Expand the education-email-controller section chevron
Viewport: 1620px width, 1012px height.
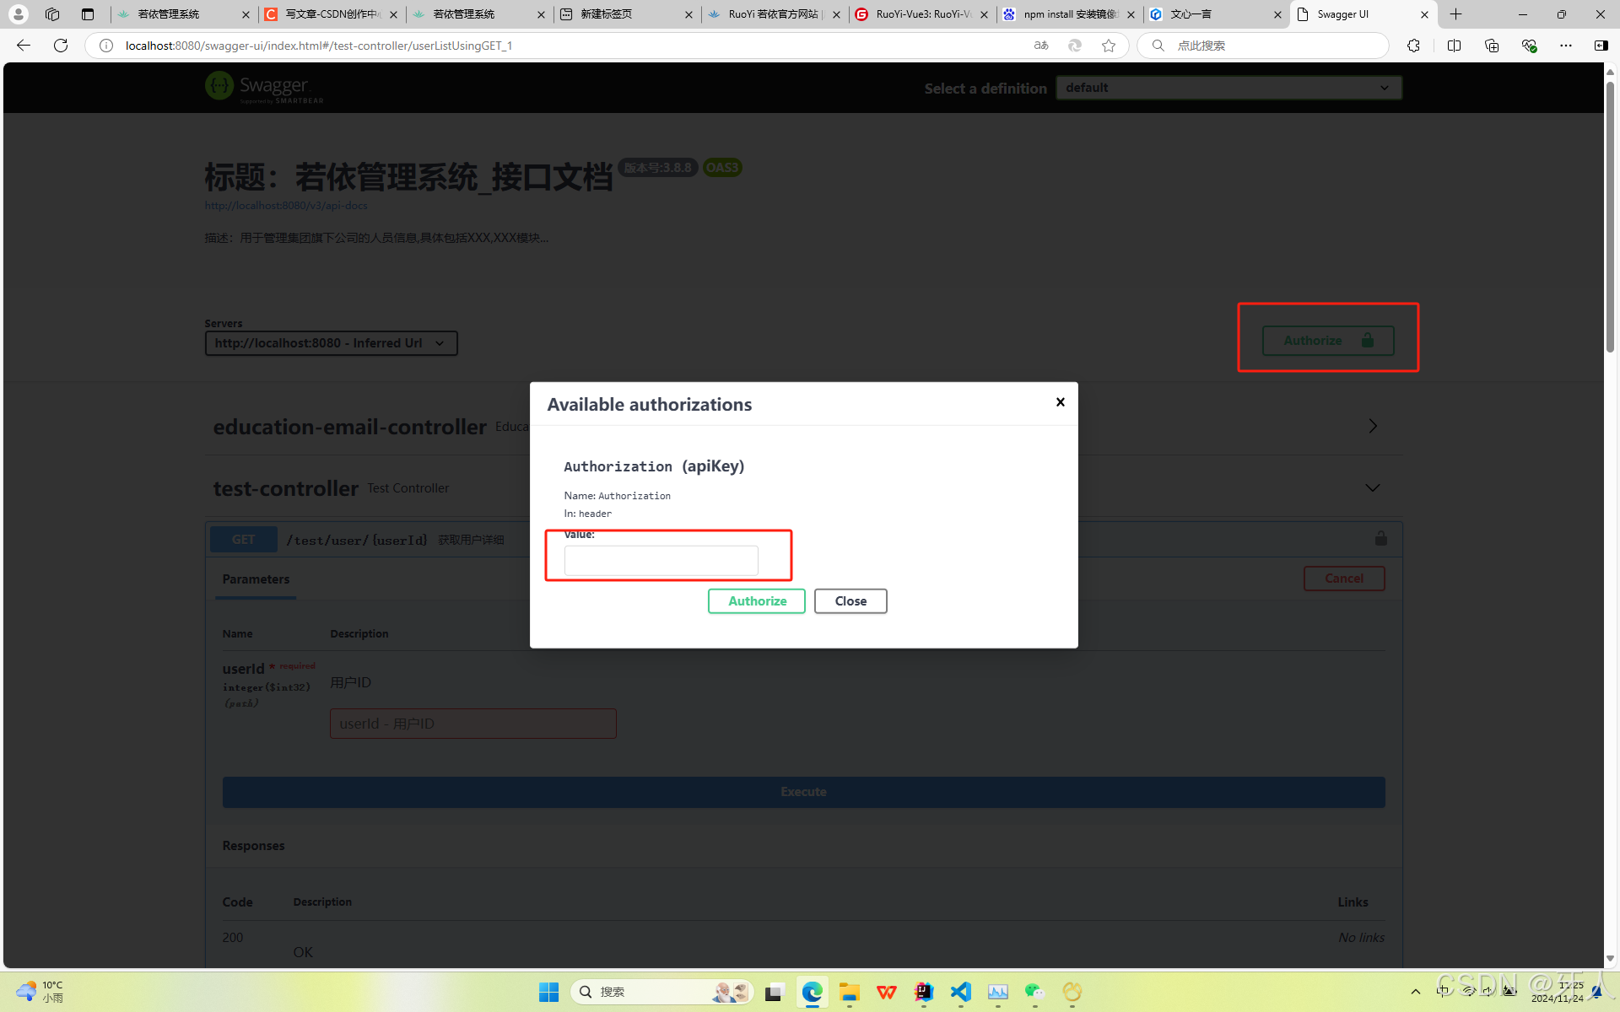pos(1372,427)
